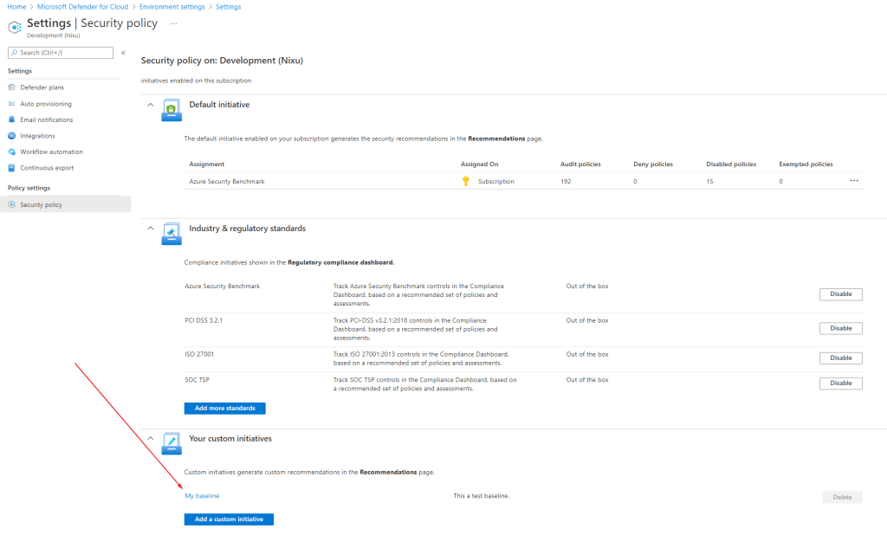The height and width of the screenshot is (535, 887).
Task: Click the Continuous export icon
Action: [12, 168]
